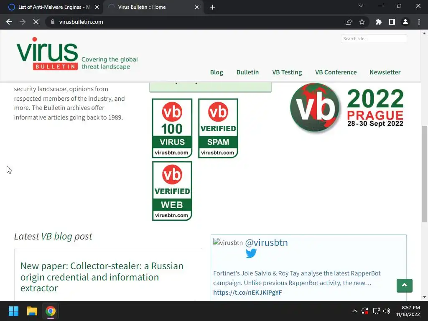
Task: Open the Windows Start menu
Action: [13, 311]
